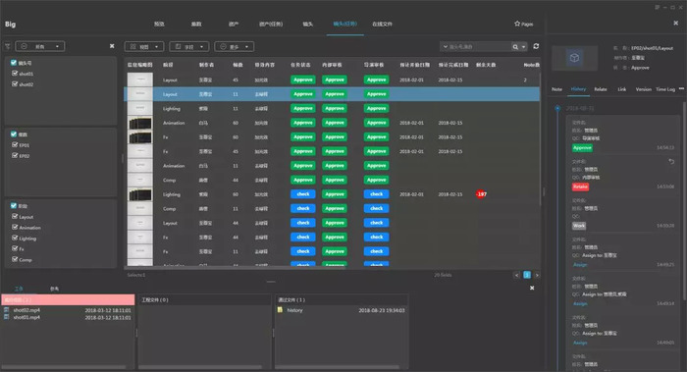The width and height of the screenshot is (687, 372).
Task: Open shot02.mp4 in the file list
Action: tap(26, 310)
